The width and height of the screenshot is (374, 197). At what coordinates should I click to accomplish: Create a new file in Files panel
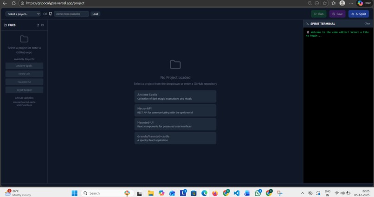(38, 25)
